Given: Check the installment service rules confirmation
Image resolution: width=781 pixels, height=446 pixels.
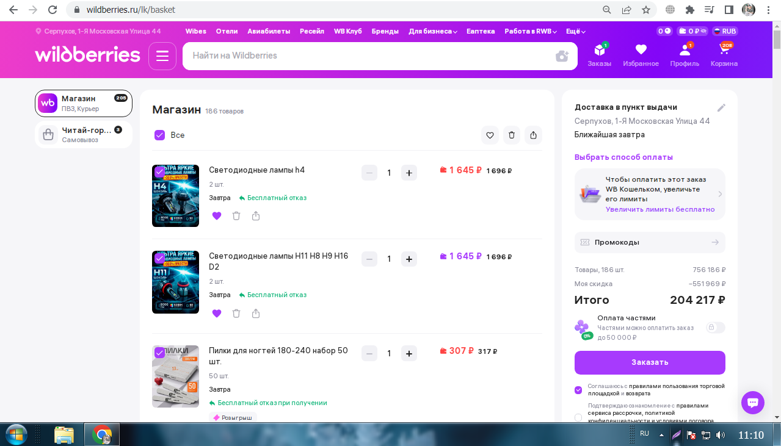Looking at the screenshot, I should 578,417.
